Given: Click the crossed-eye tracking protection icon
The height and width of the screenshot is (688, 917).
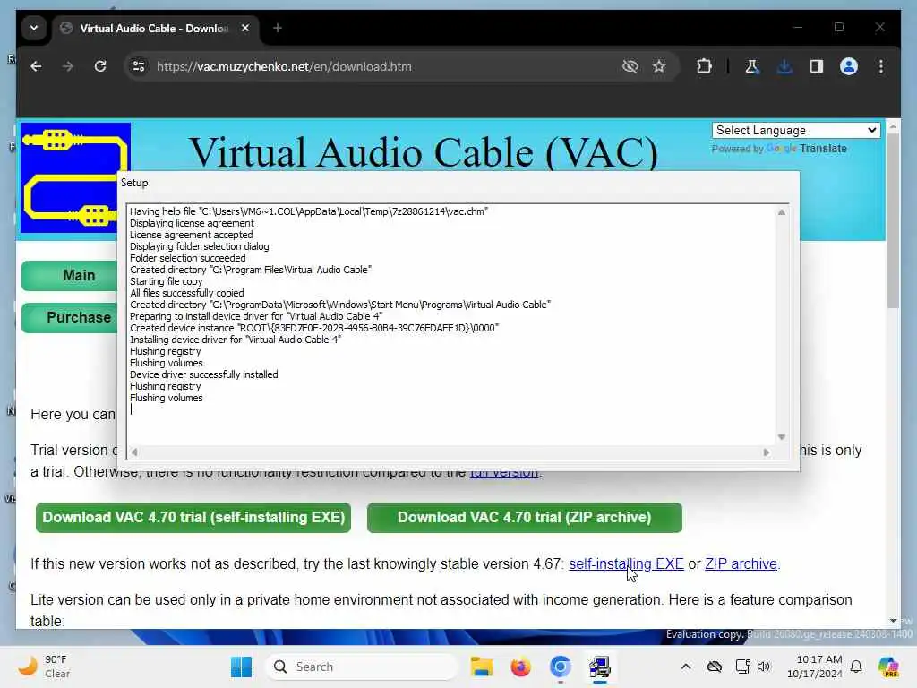Looking at the screenshot, I should click(x=630, y=66).
